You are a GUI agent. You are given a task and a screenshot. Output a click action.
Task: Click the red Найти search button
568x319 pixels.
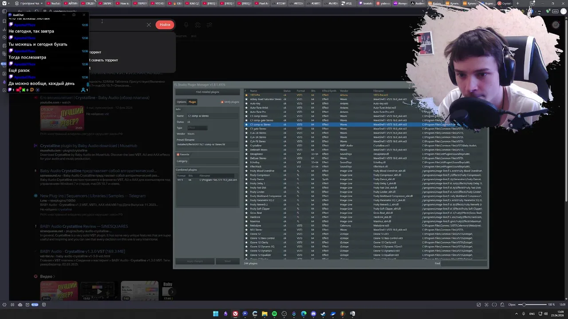tap(165, 25)
